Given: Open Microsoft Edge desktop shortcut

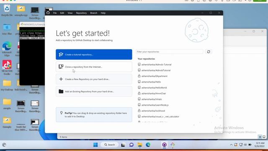Looking at the screenshot, I should click(x=7, y=49).
